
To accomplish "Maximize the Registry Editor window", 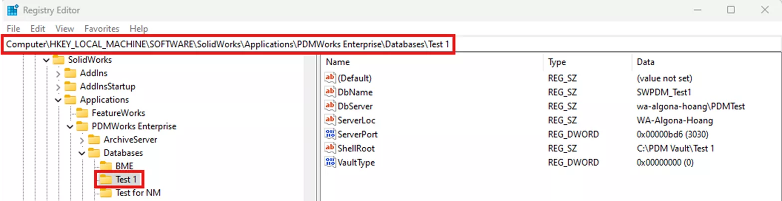I will 731,10.
